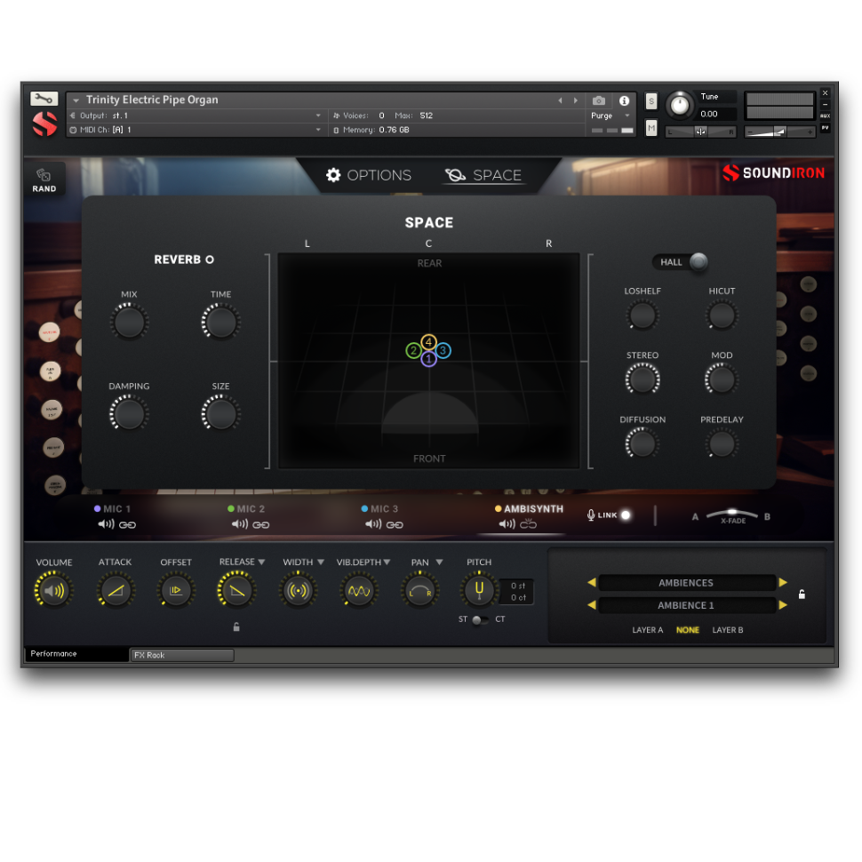The image size is (862, 862).
Task: Show instrument info with the i icon
Action: tap(624, 100)
